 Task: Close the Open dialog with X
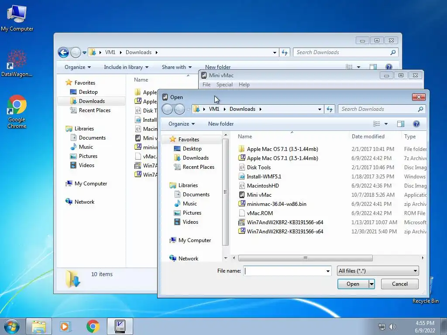click(x=419, y=97)
